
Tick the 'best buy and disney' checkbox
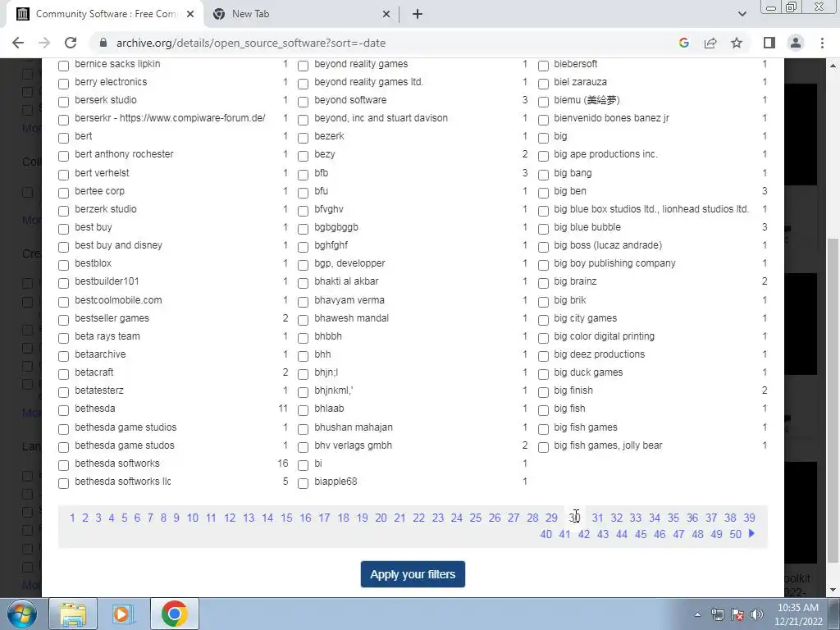pos(63,247)
